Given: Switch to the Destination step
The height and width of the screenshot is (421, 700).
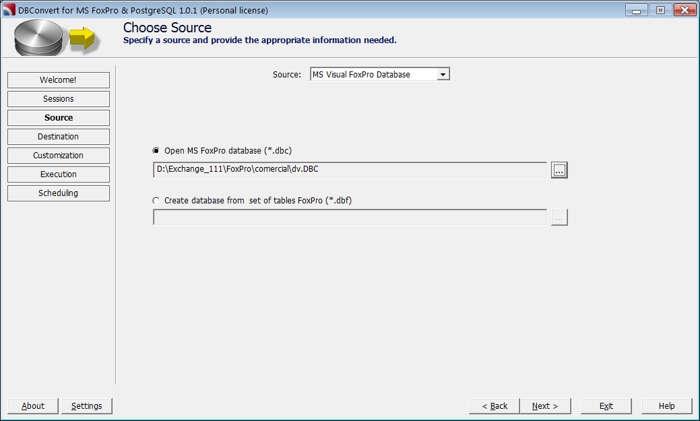Looking at the screenshot, I should point(59,137).
